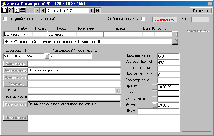This screenshot has height=136, width=214.
Task: Click the Земли сельскохозяйственного назначения field
Action: click(x=74, y=104)
